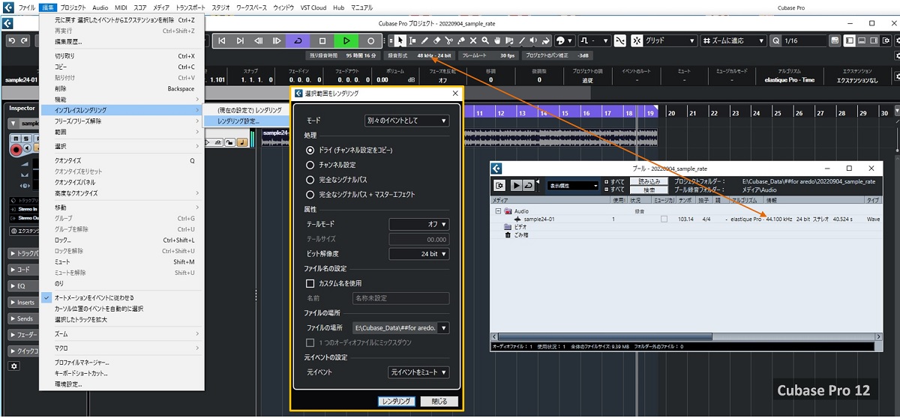The image size is (900, 418).
Task: Select 完全なシグナルパス + マスターエフェクト radio button
Action: (310, 195)
